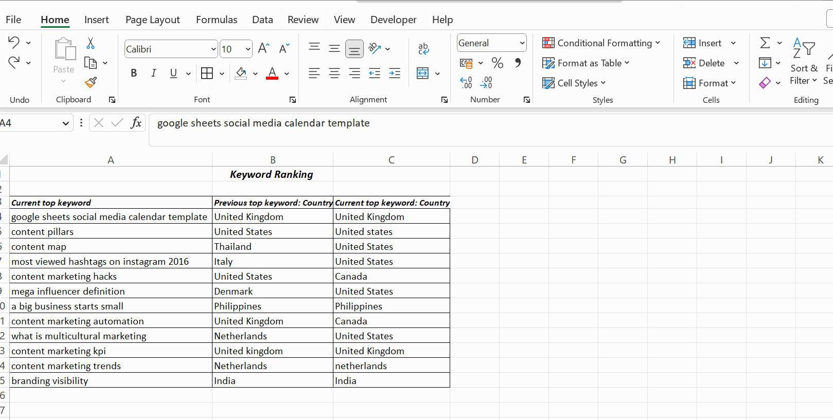Screen dimensions: 833x420
Task: Expand the number format General dropdown
Action: 522,43
